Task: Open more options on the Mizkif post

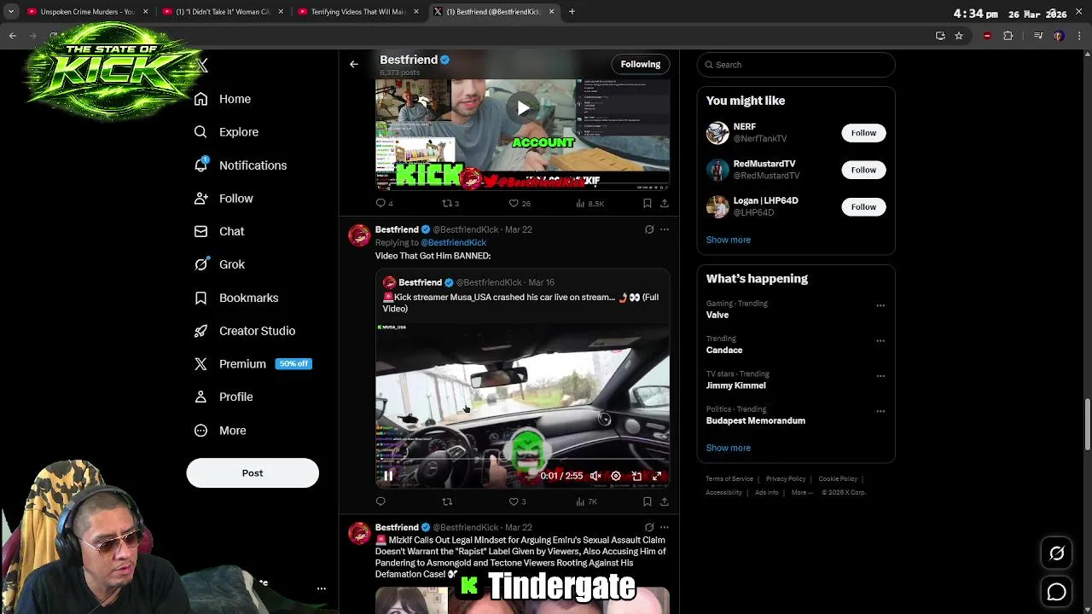Action: [665, 527]
